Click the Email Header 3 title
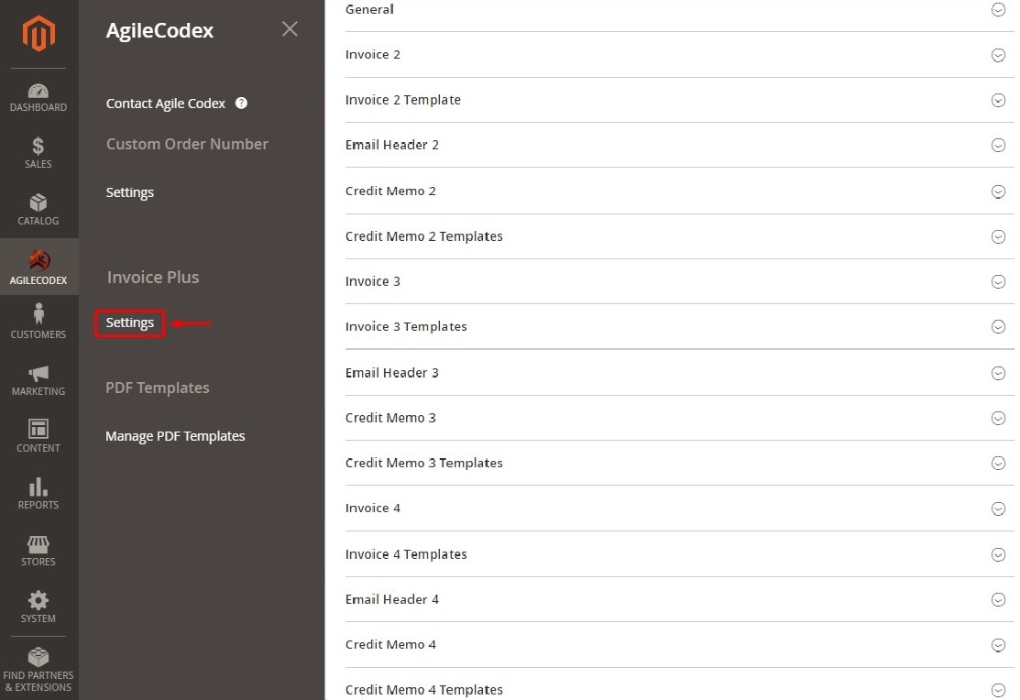 (x=391, y=372)
